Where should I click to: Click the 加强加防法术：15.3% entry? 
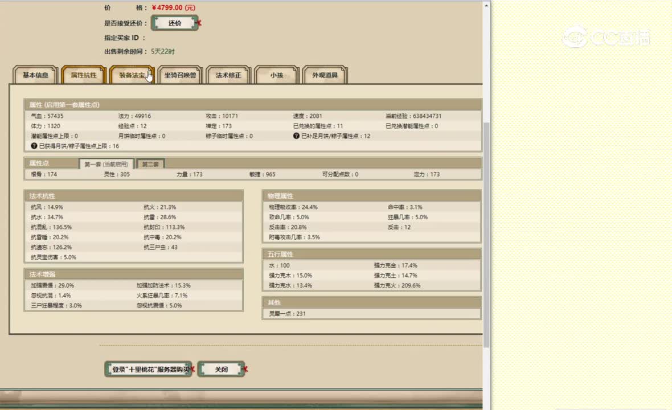163,285
